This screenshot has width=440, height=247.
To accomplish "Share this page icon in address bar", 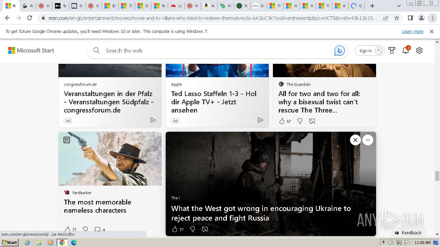I will 386,18.
